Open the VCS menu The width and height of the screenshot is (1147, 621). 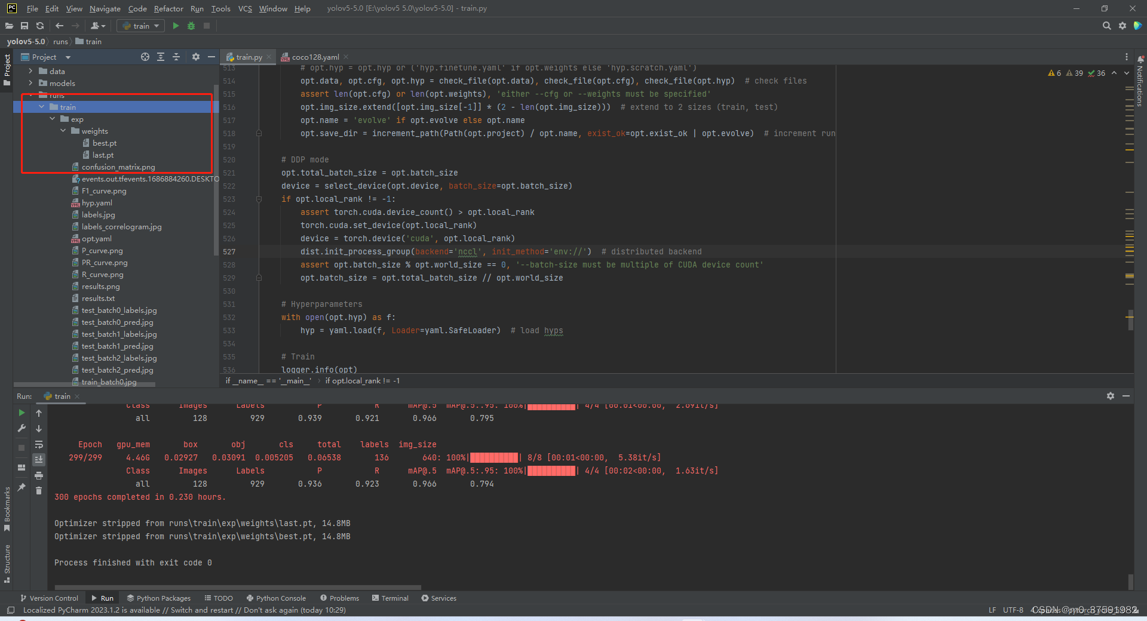(245, 8)
